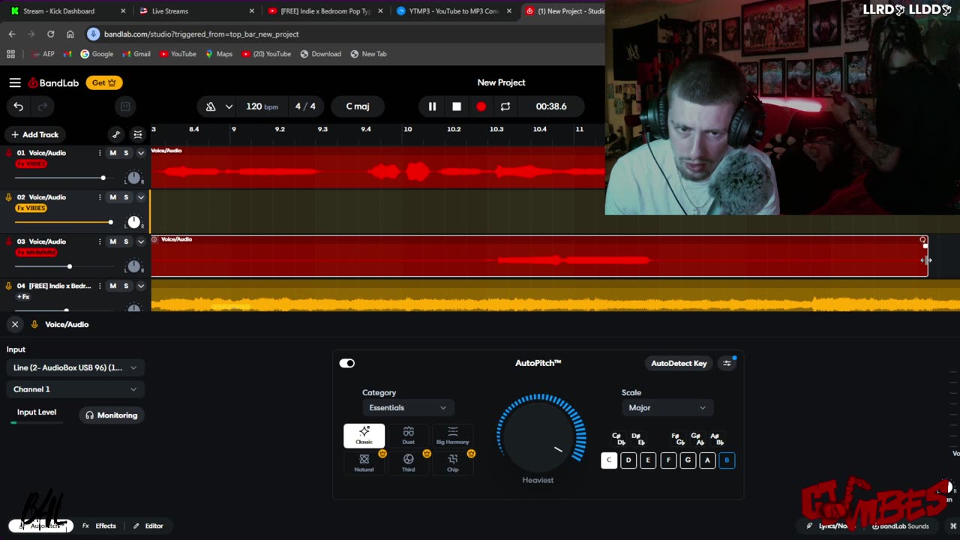Screen dimensions: 960x540
Task: Open the AutoPitch Category dropdown
Action: coord(407,408)
